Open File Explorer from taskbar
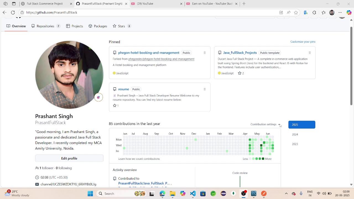354x199 pixels. (x=173, y=193)
